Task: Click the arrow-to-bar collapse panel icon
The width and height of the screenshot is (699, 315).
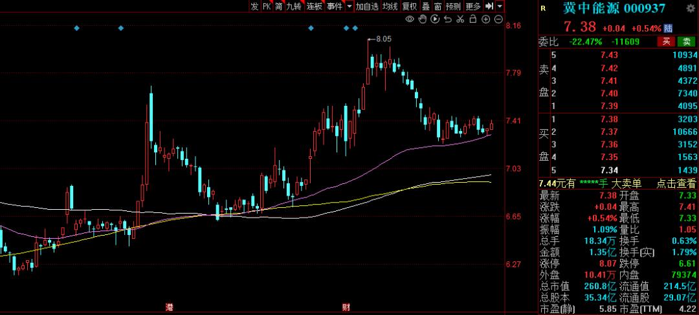Action: click(x=489, y=6)
